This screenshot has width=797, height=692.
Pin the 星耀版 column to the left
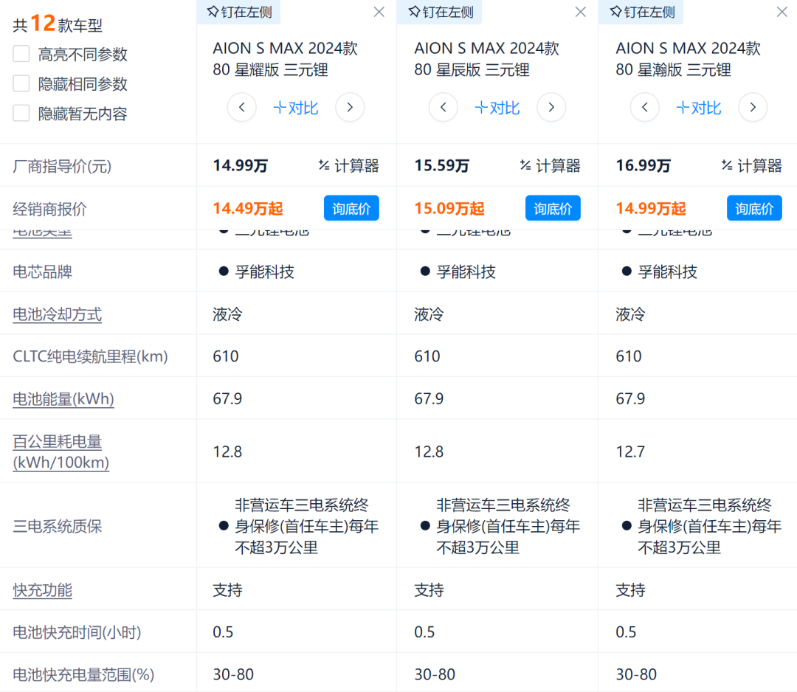click(x=238, y=12)
